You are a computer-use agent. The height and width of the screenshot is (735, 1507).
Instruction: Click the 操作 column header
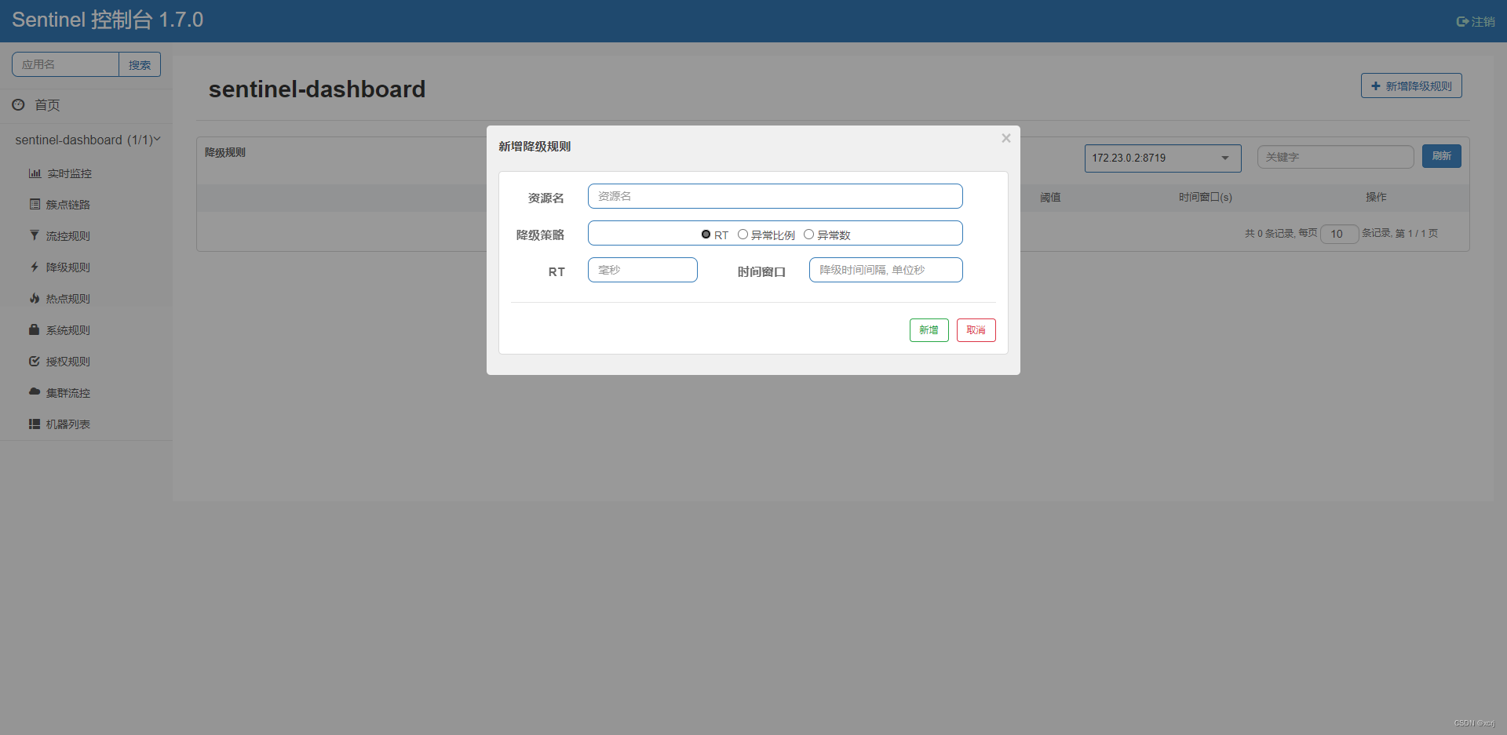1376,197
